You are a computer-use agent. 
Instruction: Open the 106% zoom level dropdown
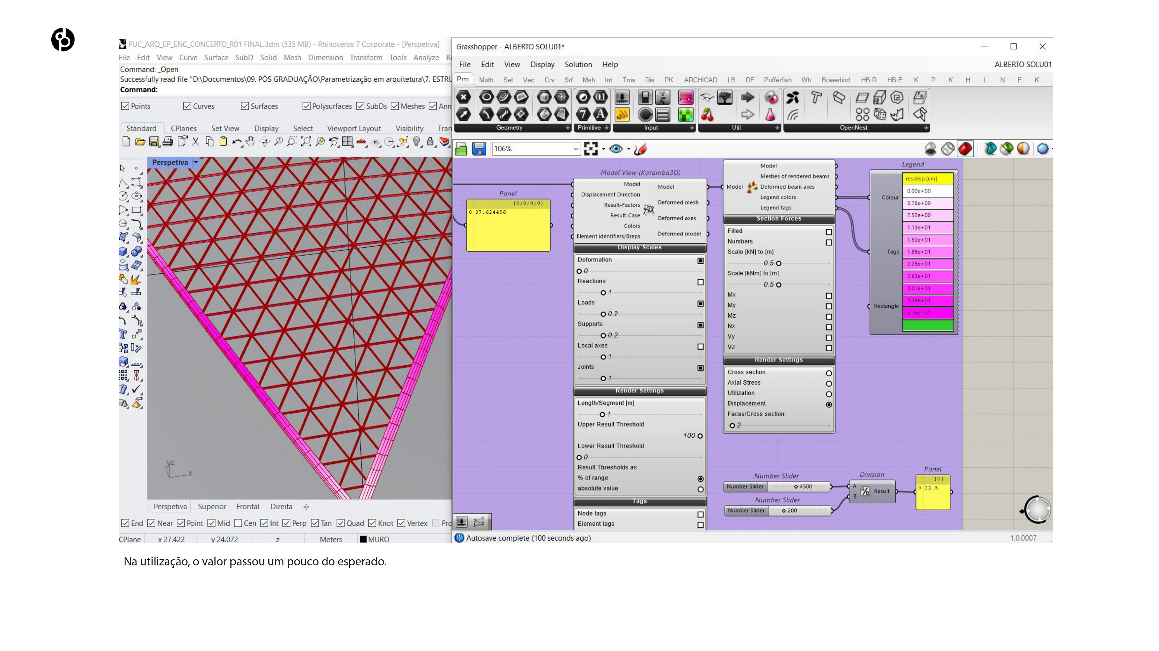tap(576, 149)
